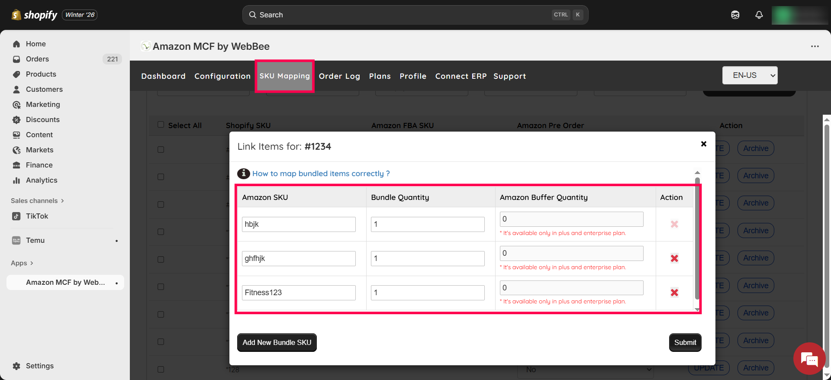The height and width of the screenshot is (380, 831).
Task: Click Add New Bundle SKU button
Action: (277, 342)
